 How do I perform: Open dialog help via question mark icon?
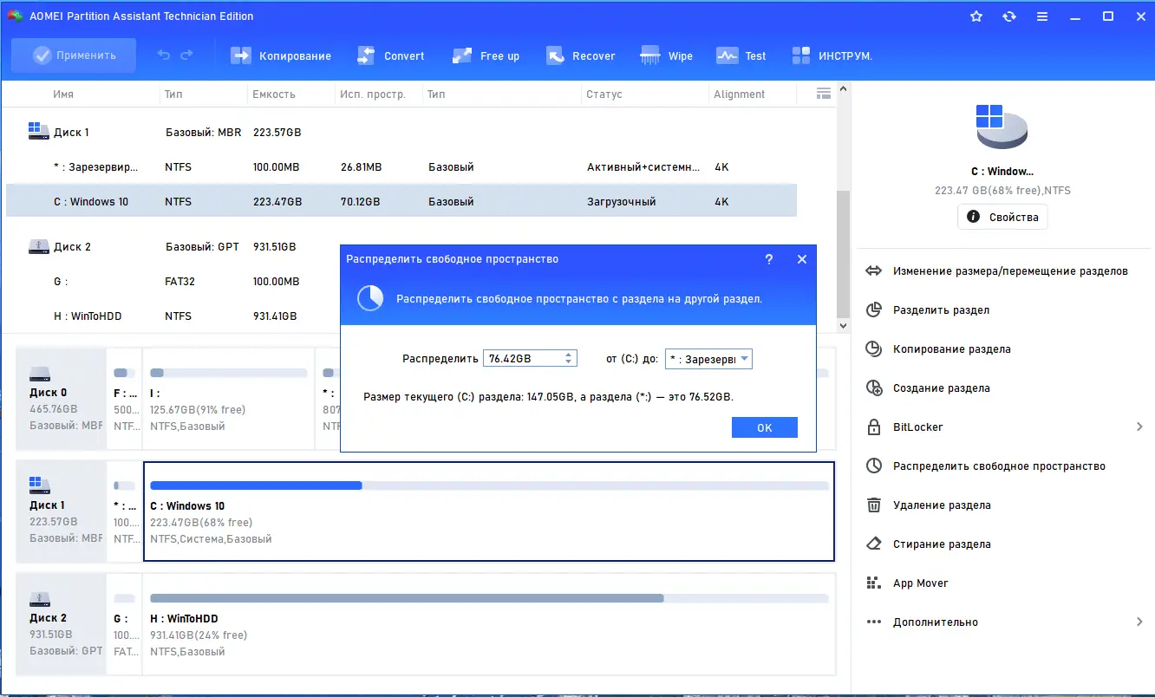[x=768, y=258]
